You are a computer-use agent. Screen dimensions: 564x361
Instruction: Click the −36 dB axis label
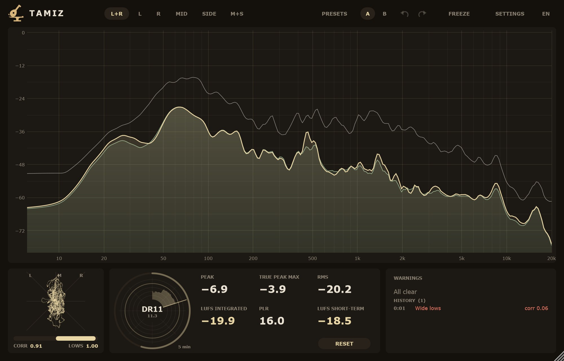[20, 132]
